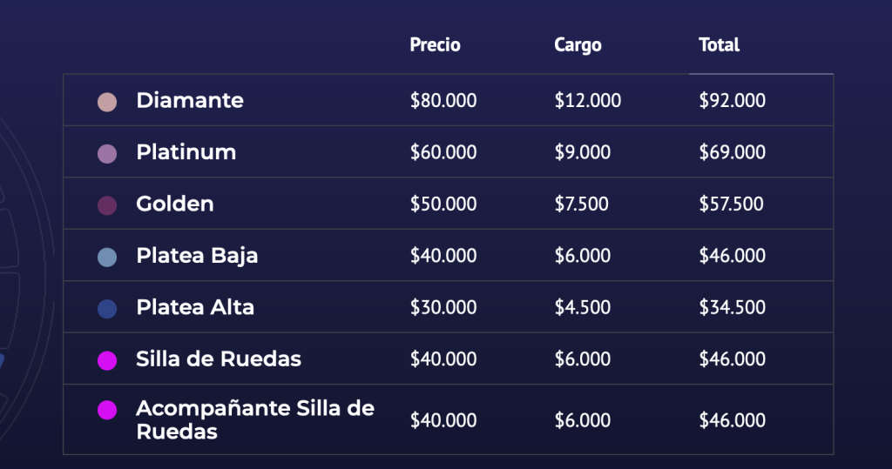Click the Acompañante Silla de Ruedas dot
The image size is (892, 469).
coord(107,410)
